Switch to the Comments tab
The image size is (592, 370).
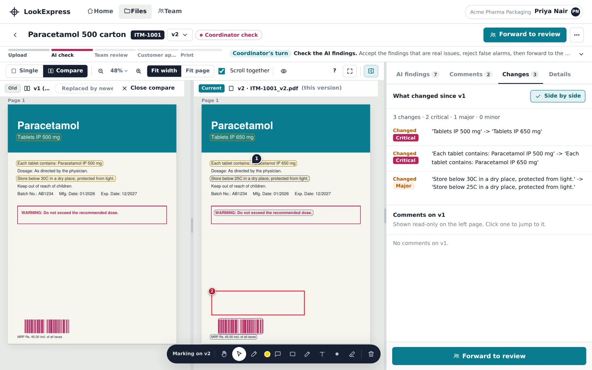471,74
